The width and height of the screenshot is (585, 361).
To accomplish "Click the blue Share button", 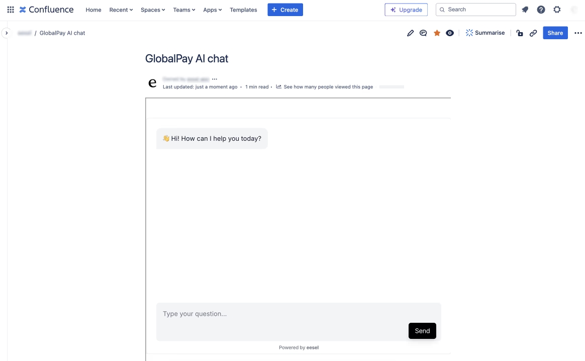I will 555,33.
